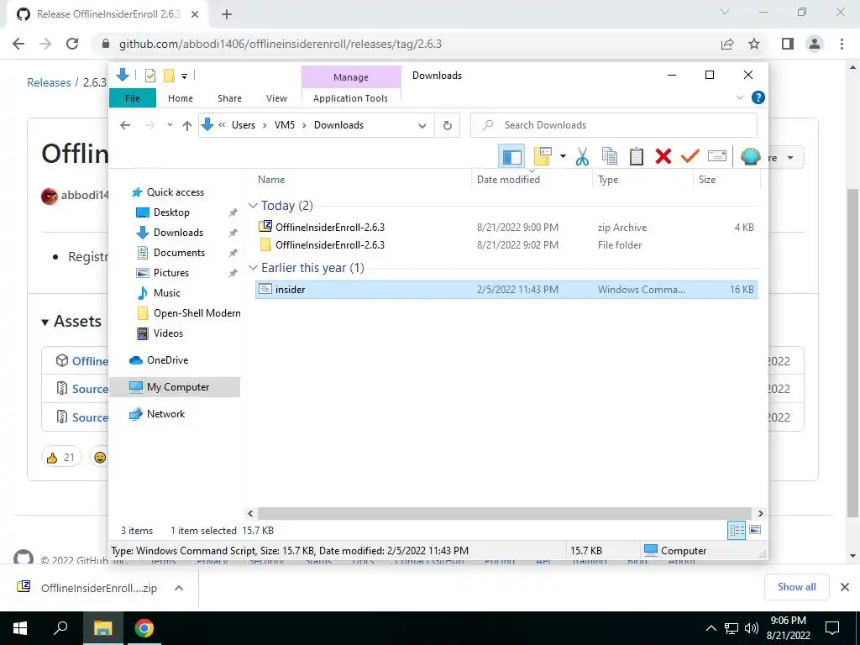Open the recent locations dropdown in Explorer
860x645 pixels.
170,125
